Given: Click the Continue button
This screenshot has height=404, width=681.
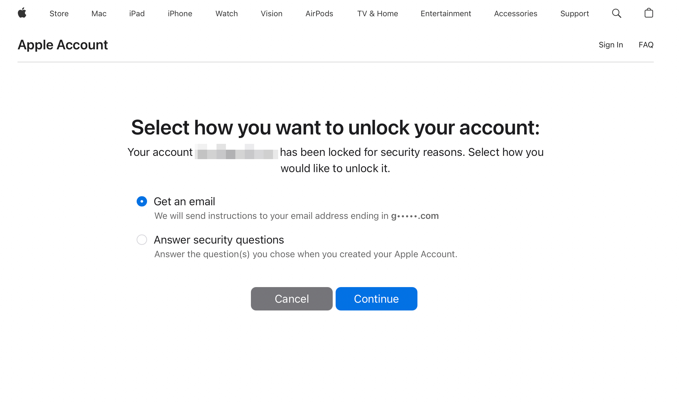Looking at the screenshot, I should (x=376, y=298).
